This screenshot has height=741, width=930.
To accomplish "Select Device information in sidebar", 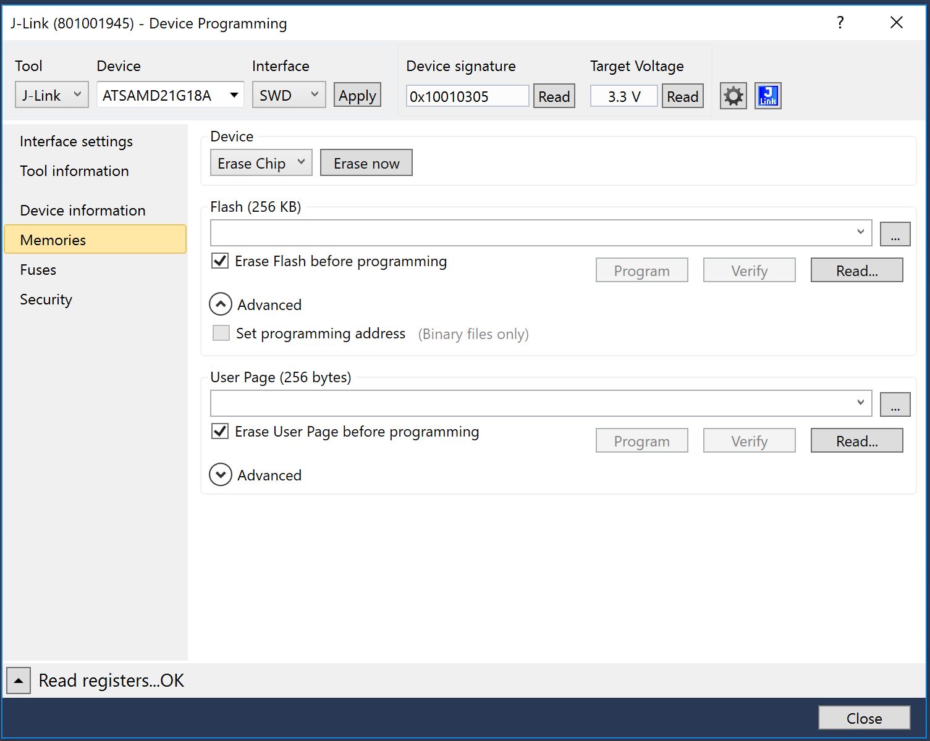I will coord(95,211).
